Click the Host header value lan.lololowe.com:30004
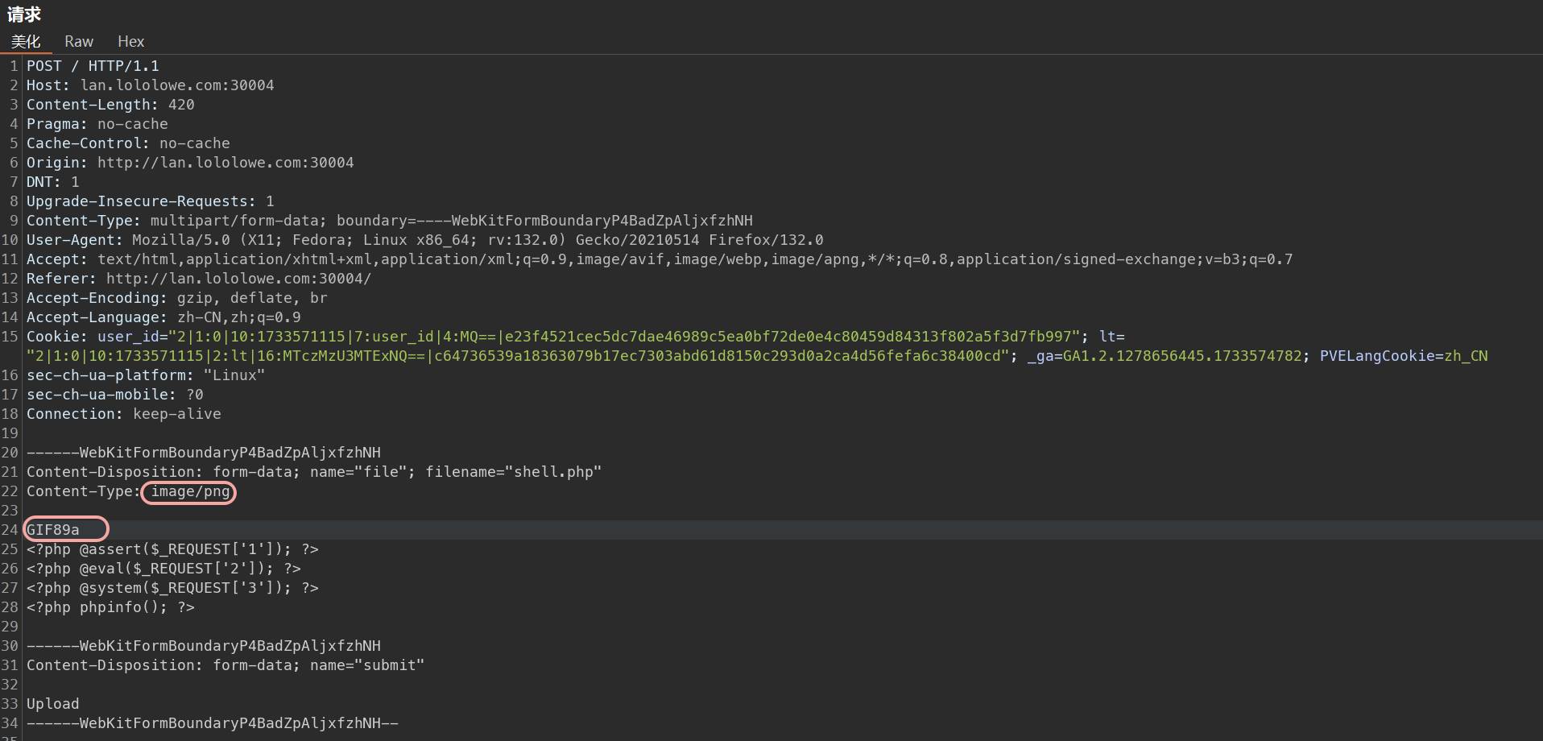Screen dimensions: 1543x741 pos(183,85)
